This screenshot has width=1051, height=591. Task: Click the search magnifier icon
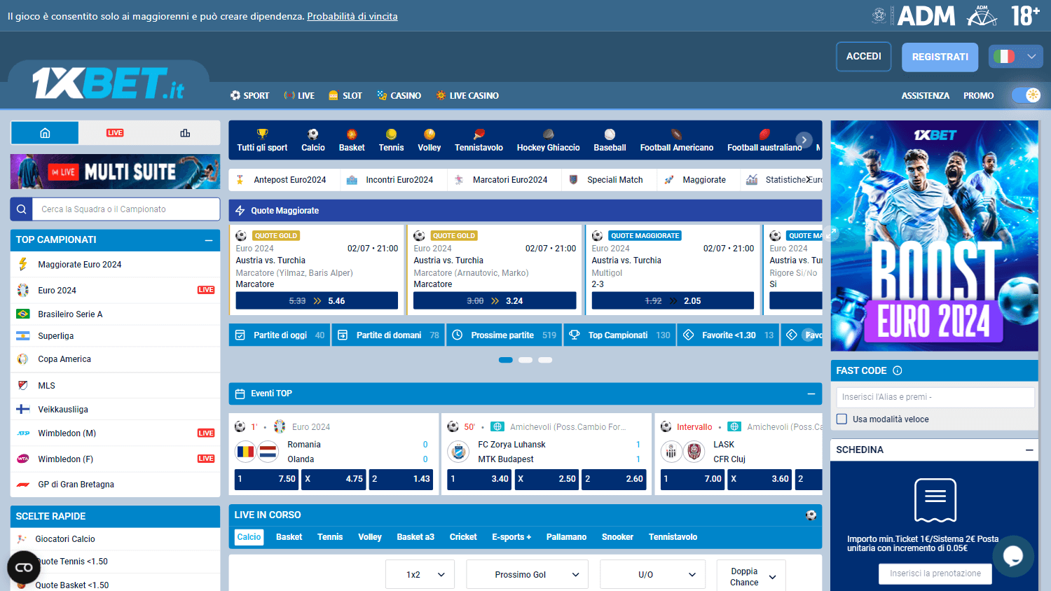22,209
